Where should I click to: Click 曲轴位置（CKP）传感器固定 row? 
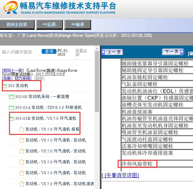157,98
